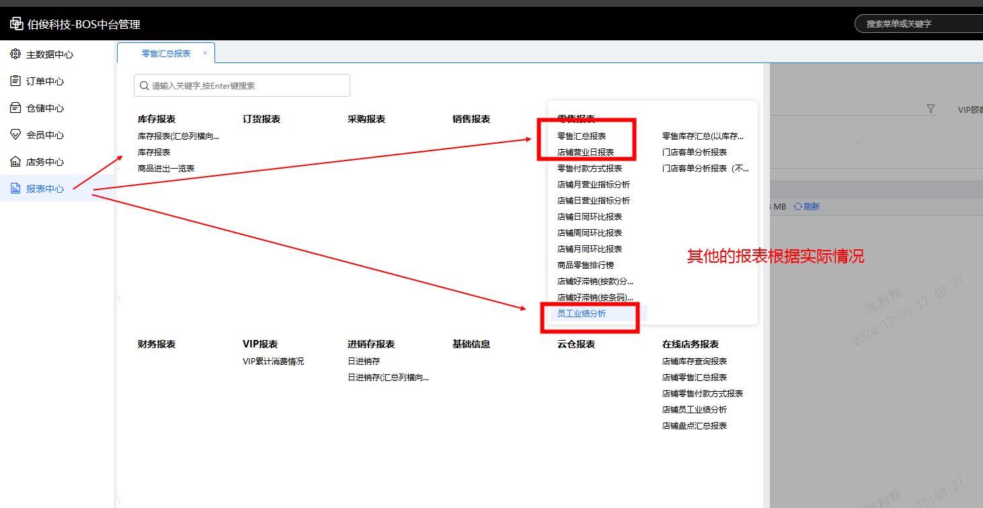Viewport: 983px width, 508px height.
Task: Open the 商品零售排行榜 report
Action: [x=586, y=265]
